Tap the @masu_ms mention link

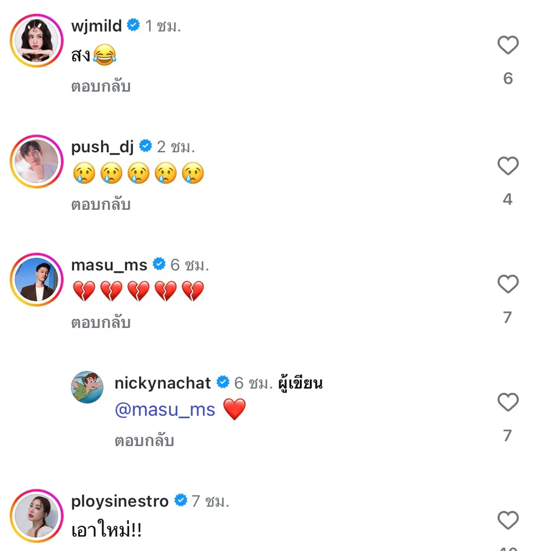click(x=165, y=410)
